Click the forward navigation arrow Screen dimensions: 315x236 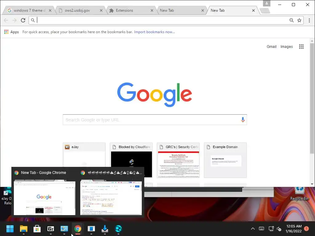tap(14, 20)
